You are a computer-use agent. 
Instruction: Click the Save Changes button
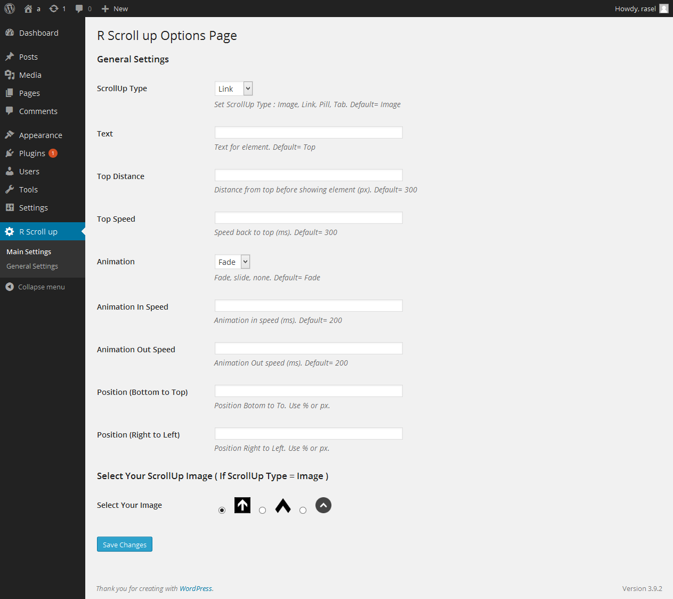point(125,544)
